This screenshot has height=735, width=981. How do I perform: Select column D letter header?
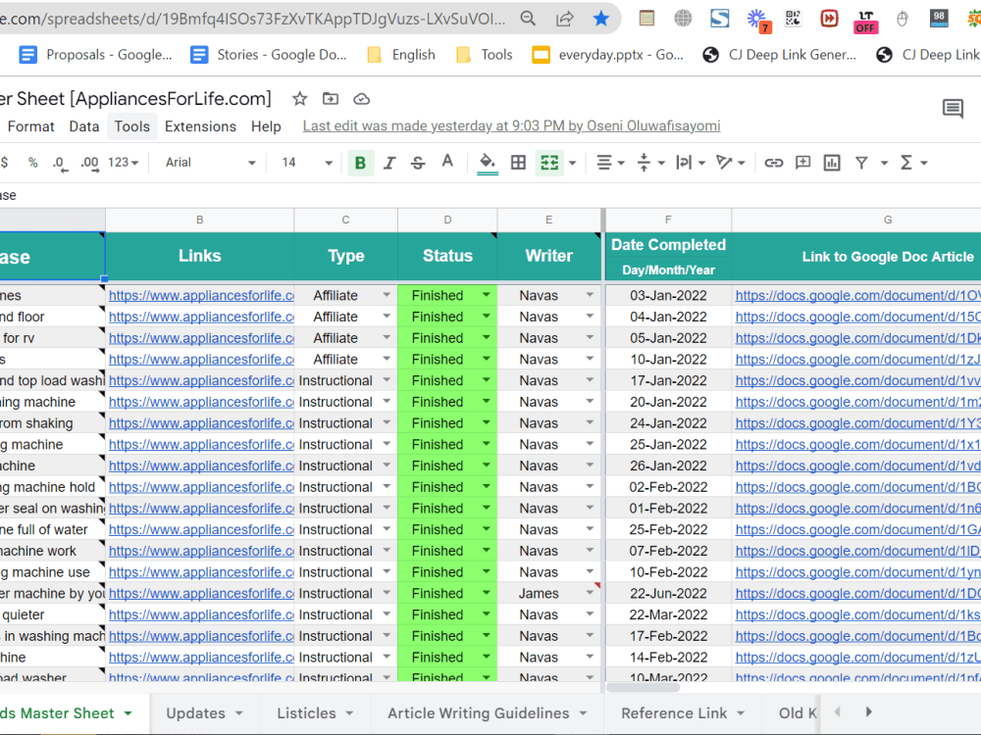(x=447, y=220)
